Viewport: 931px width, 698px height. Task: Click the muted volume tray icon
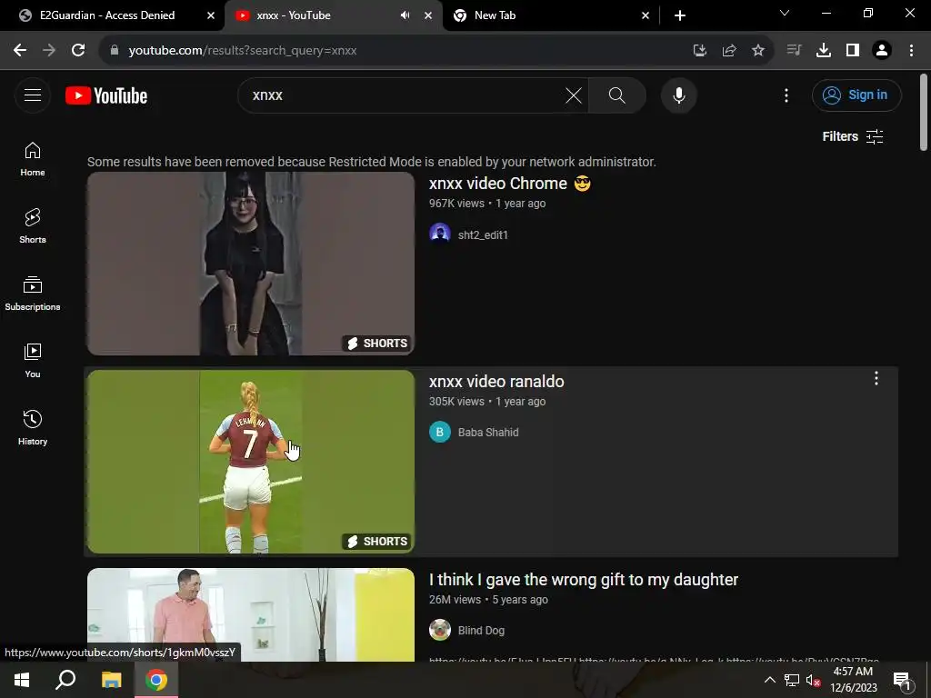(x=813, y=680)
